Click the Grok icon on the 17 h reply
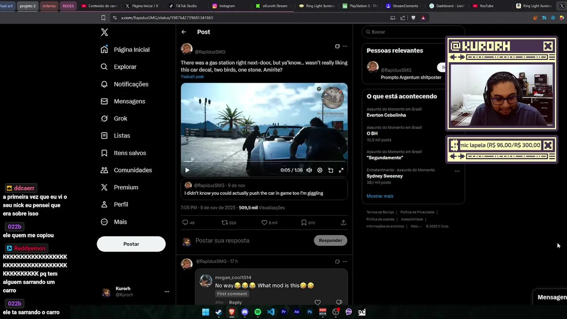This screenshot has height=319, width=567. click(x=337, y=261)
